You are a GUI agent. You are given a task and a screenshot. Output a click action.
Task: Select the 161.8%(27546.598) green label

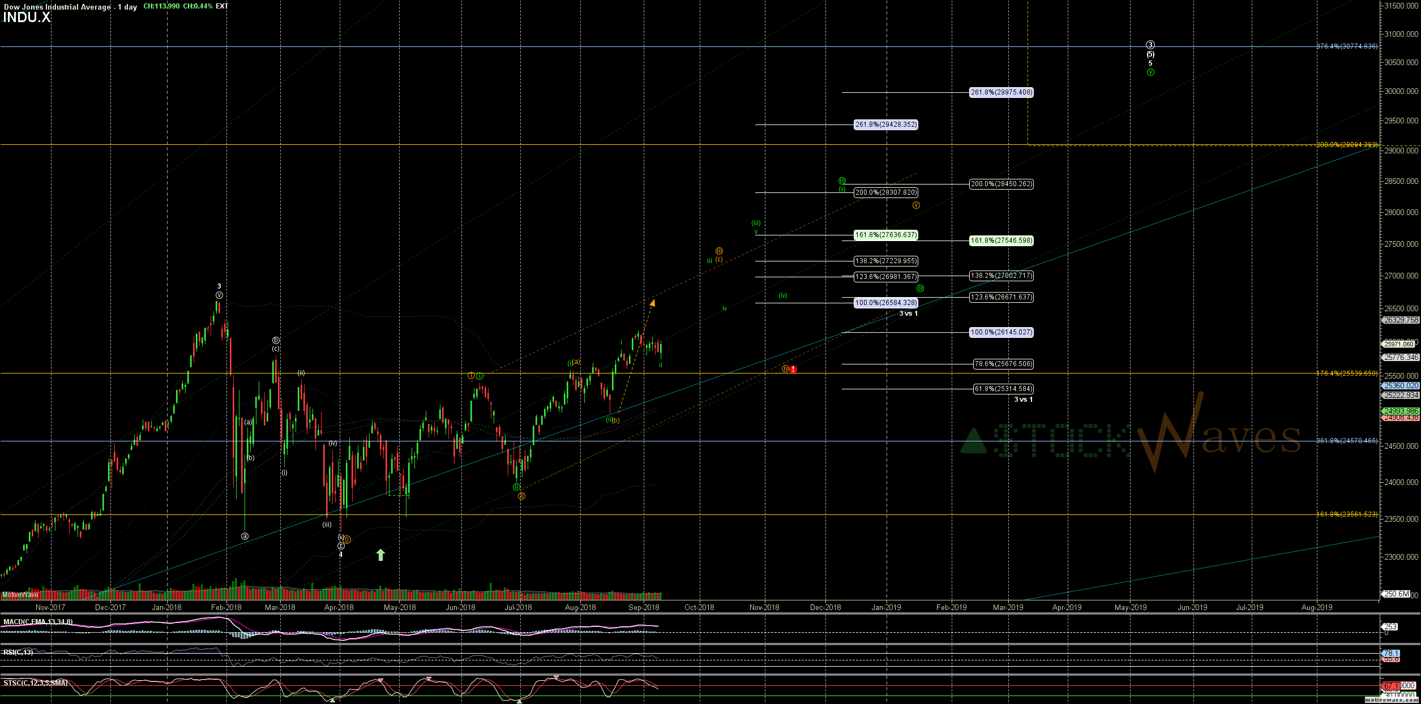tap(1001, 241)
